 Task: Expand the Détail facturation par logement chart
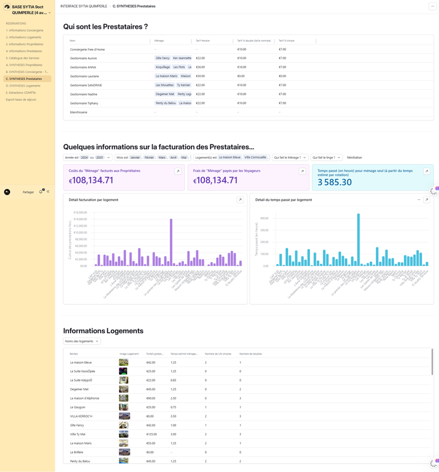[240, 200]
